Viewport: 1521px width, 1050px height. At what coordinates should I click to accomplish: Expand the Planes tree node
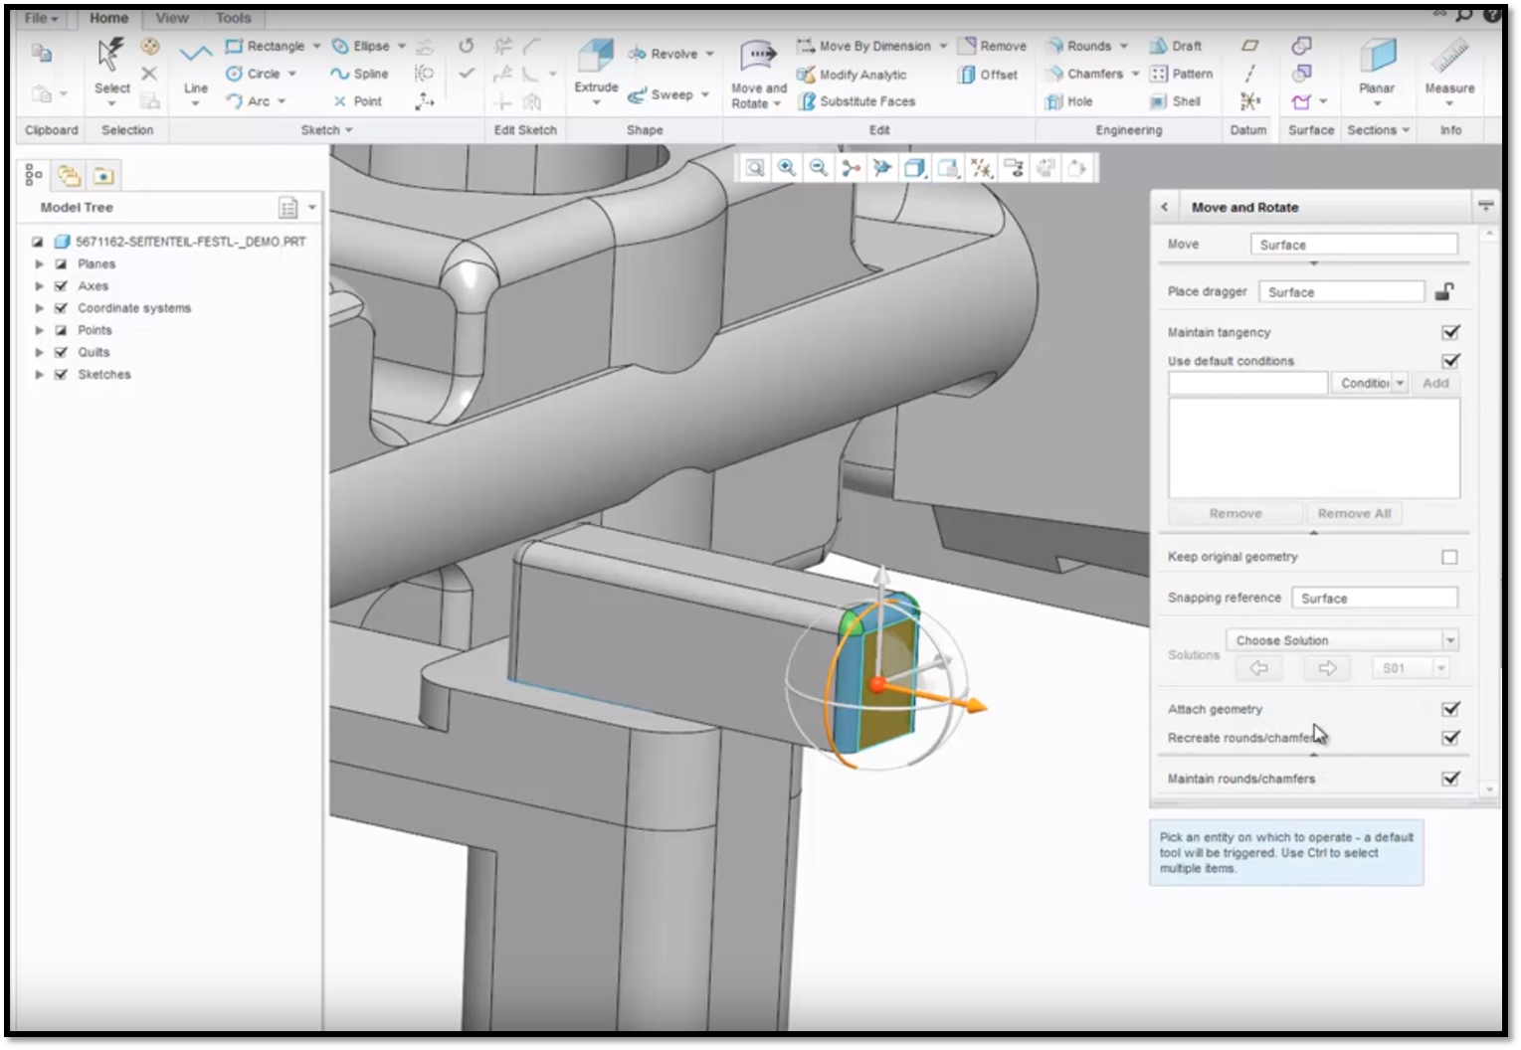[x=40, y=263]
